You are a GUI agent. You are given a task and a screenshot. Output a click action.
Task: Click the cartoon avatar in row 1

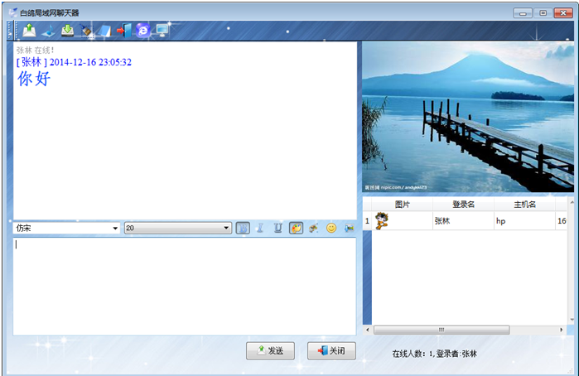(x=382, y=221)
